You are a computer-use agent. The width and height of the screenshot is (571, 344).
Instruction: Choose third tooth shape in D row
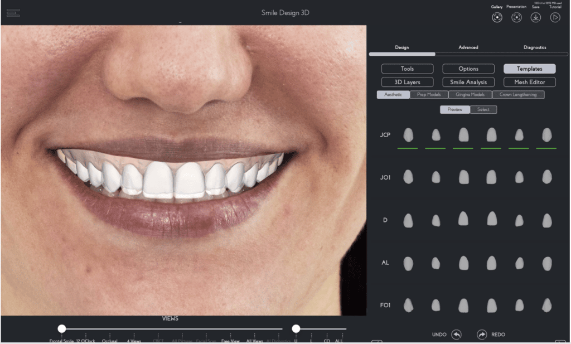point(463,219)
